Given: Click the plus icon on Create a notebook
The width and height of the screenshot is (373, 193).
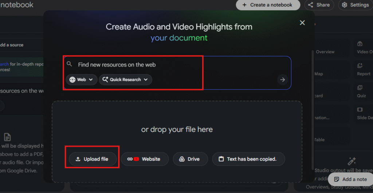Looking at the screenshot, I should (x=244, y=5).
